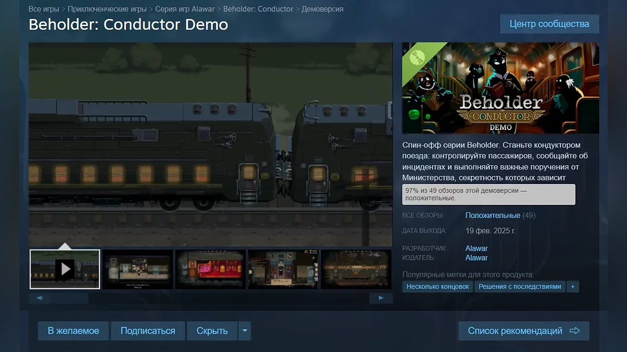Select the second screenshot thumbnail
627x352 pixels.
[138, 269]
